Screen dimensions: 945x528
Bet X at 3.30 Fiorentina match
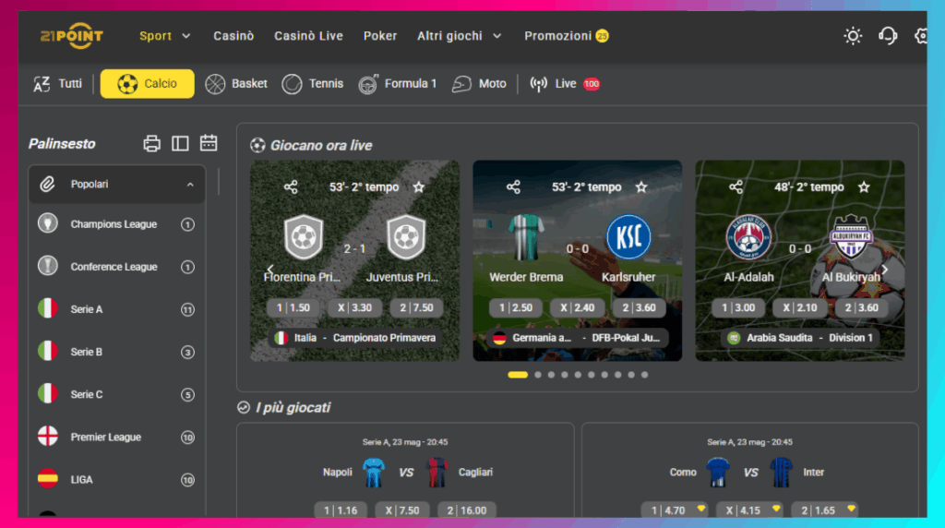click(x=354, y=308)
